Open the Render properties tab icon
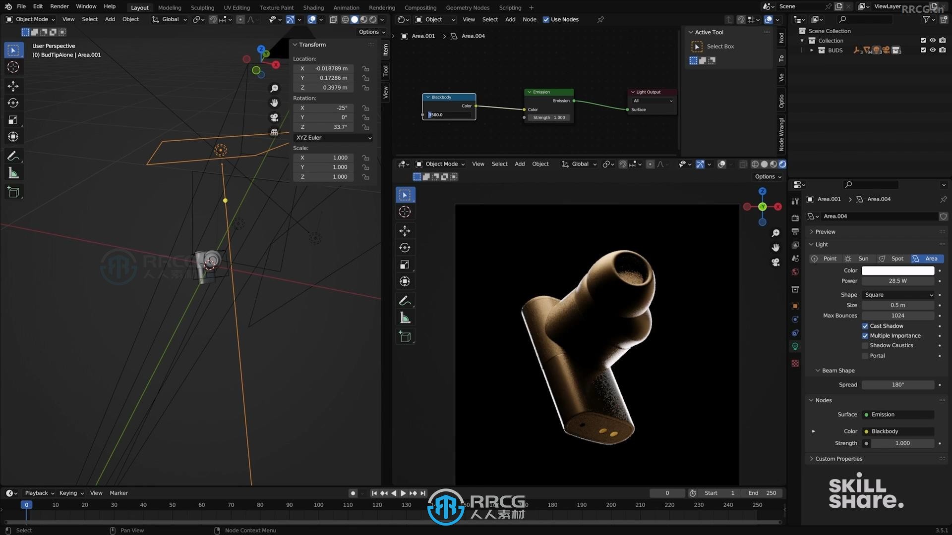 (795, 218)
